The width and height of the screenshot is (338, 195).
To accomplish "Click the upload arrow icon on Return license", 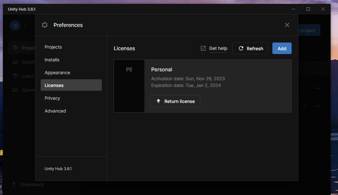I will tap(158, 101).
